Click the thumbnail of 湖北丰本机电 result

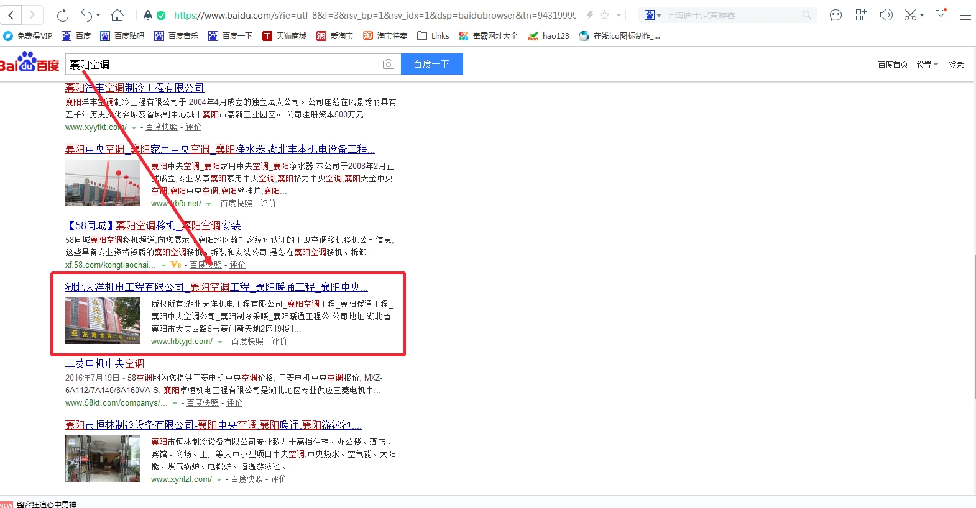(103, 183)
